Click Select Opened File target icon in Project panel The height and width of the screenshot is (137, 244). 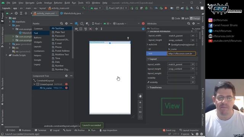pyautogui.click(x=16, y=13)
